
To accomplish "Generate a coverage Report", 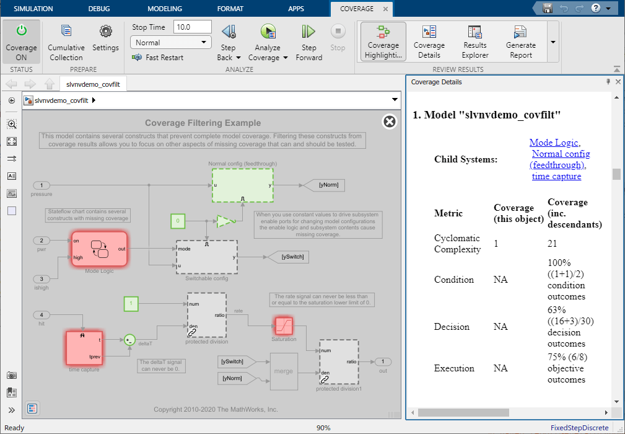I will [x=520, y=42].
